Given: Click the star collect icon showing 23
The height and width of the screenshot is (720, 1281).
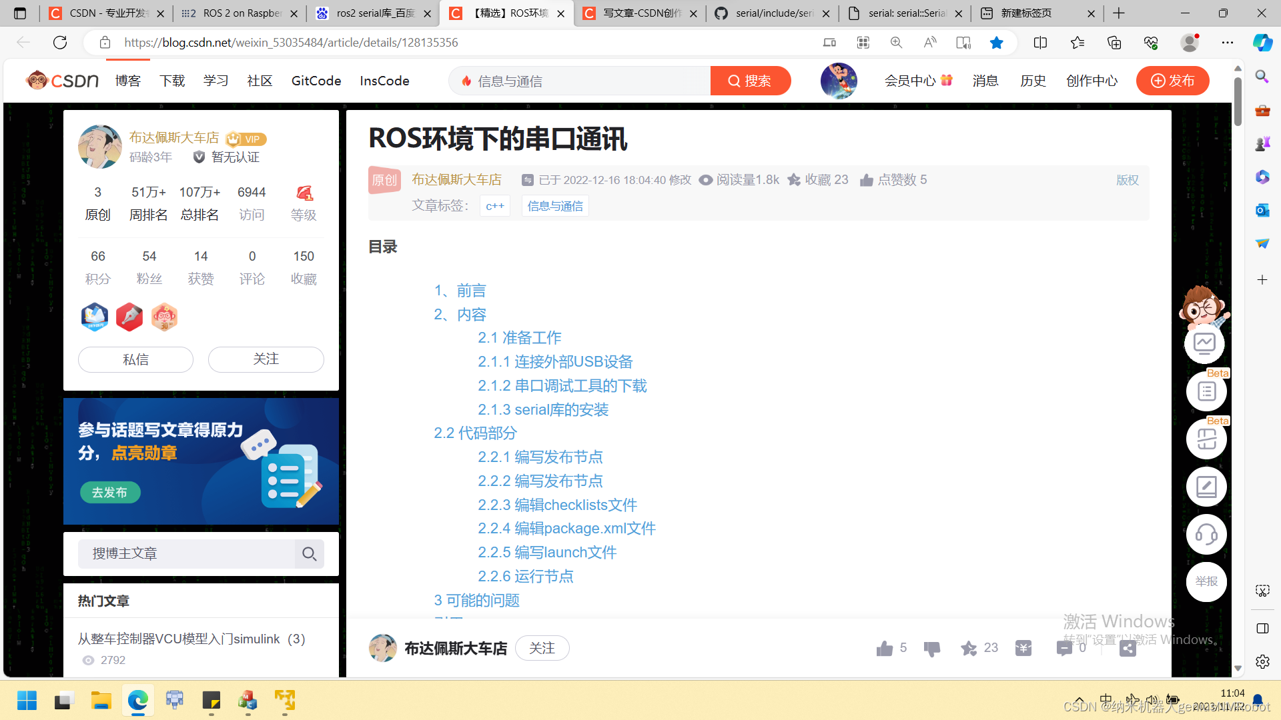Looking at the screenshot, I should pos(969,648).
